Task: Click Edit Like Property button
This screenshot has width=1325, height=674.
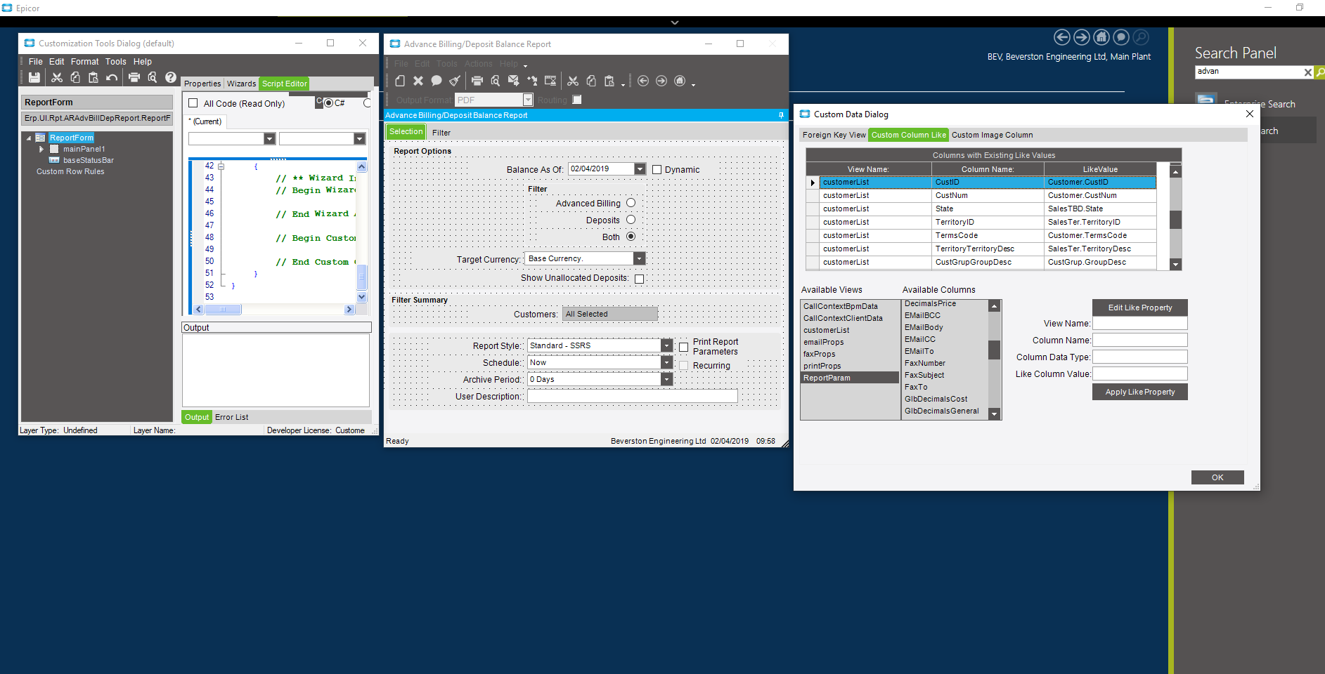Action: (x=1140, y=308)
